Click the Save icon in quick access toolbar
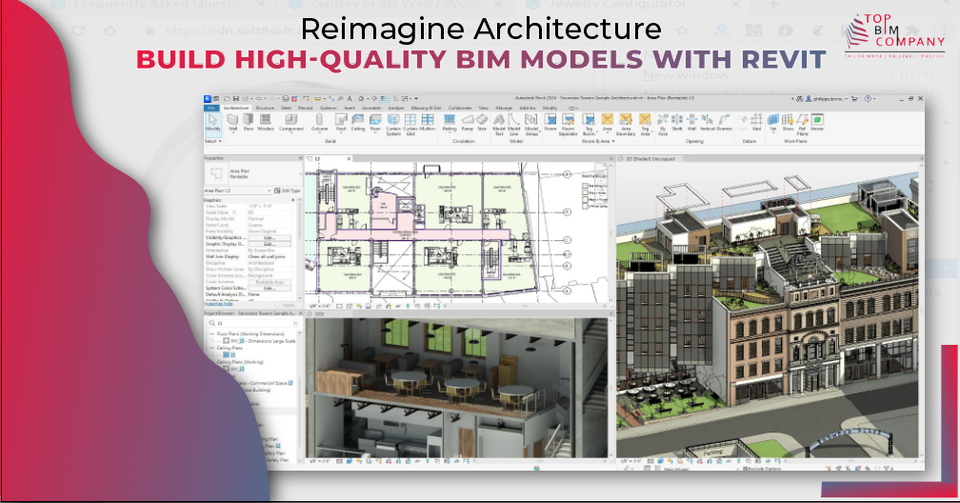960x503 pixels. 236,99
